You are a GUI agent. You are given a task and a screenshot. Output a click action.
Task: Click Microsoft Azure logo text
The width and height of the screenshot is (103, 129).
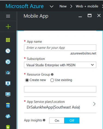tap(25, 6)
